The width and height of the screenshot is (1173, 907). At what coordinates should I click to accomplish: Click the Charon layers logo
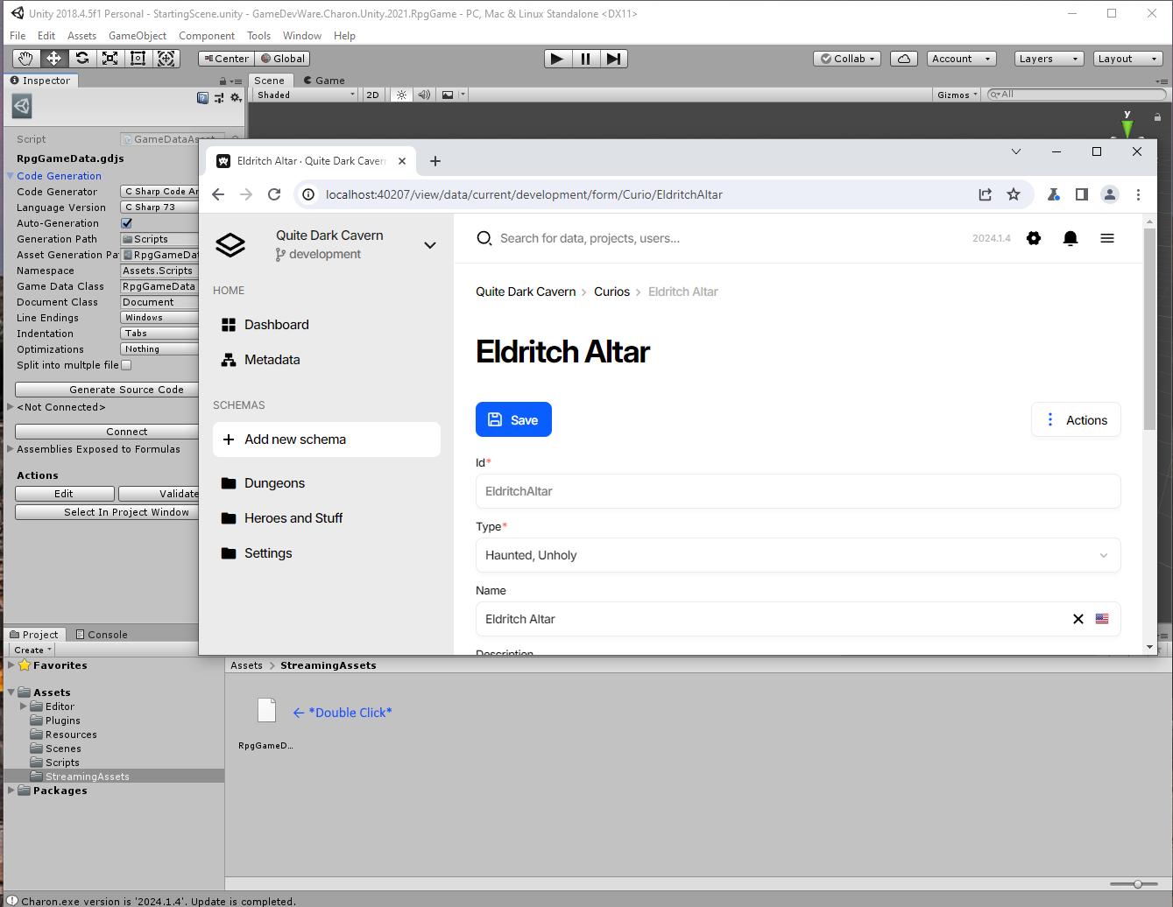pyautogui.click(x=230, y=245)
